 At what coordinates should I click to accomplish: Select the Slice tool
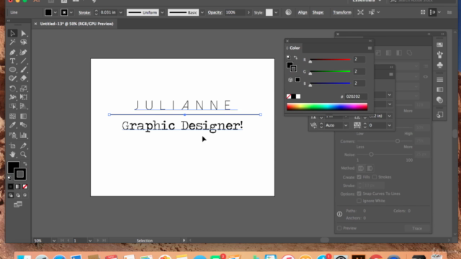(x=24, y=145)
